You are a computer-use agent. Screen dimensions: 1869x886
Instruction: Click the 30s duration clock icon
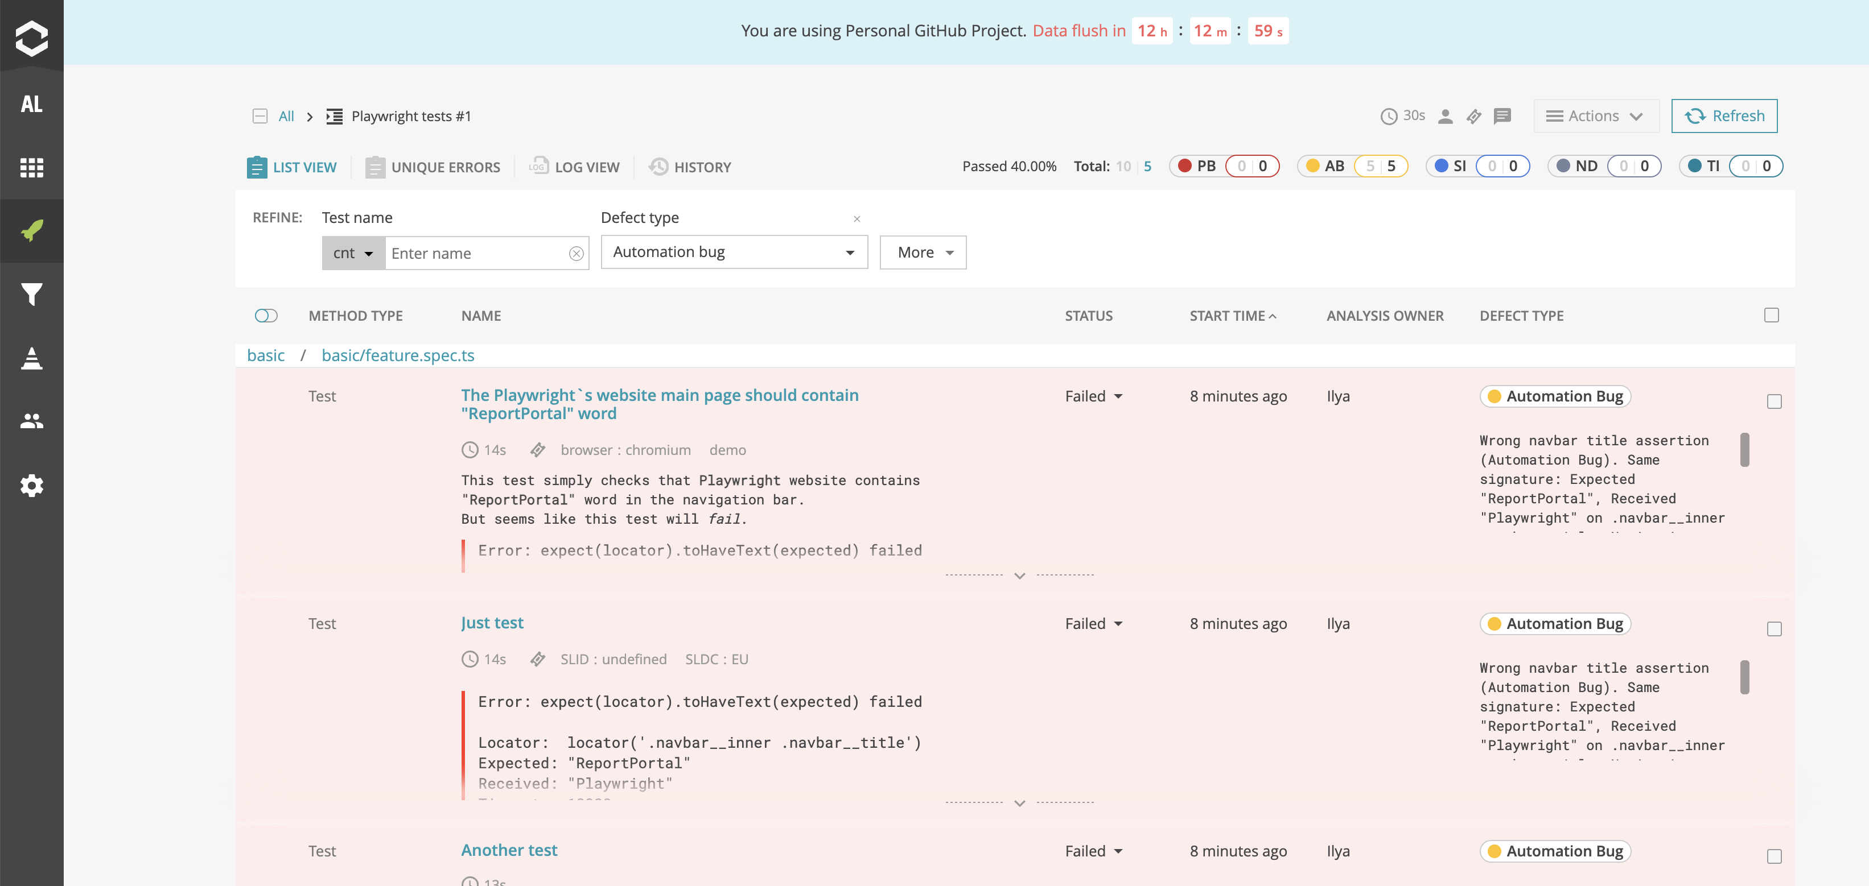pyautogui.click(x=1389, y=116)
